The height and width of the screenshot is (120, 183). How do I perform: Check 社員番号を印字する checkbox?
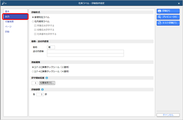[x=35, y=34]
